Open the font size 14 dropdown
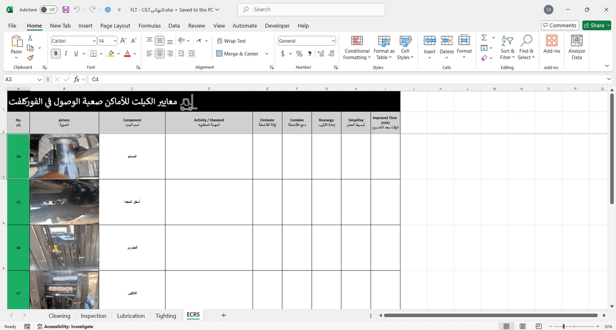 click(115, 41)
